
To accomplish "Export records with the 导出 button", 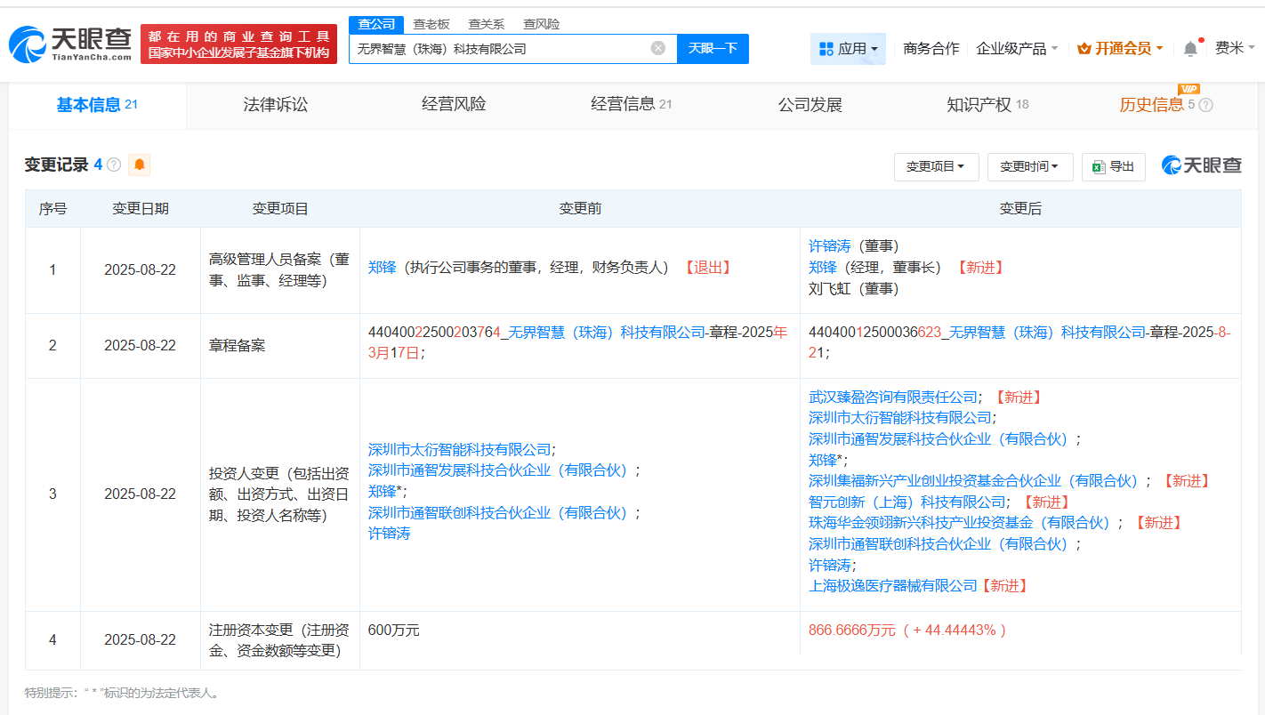I will pos(1113,166).
